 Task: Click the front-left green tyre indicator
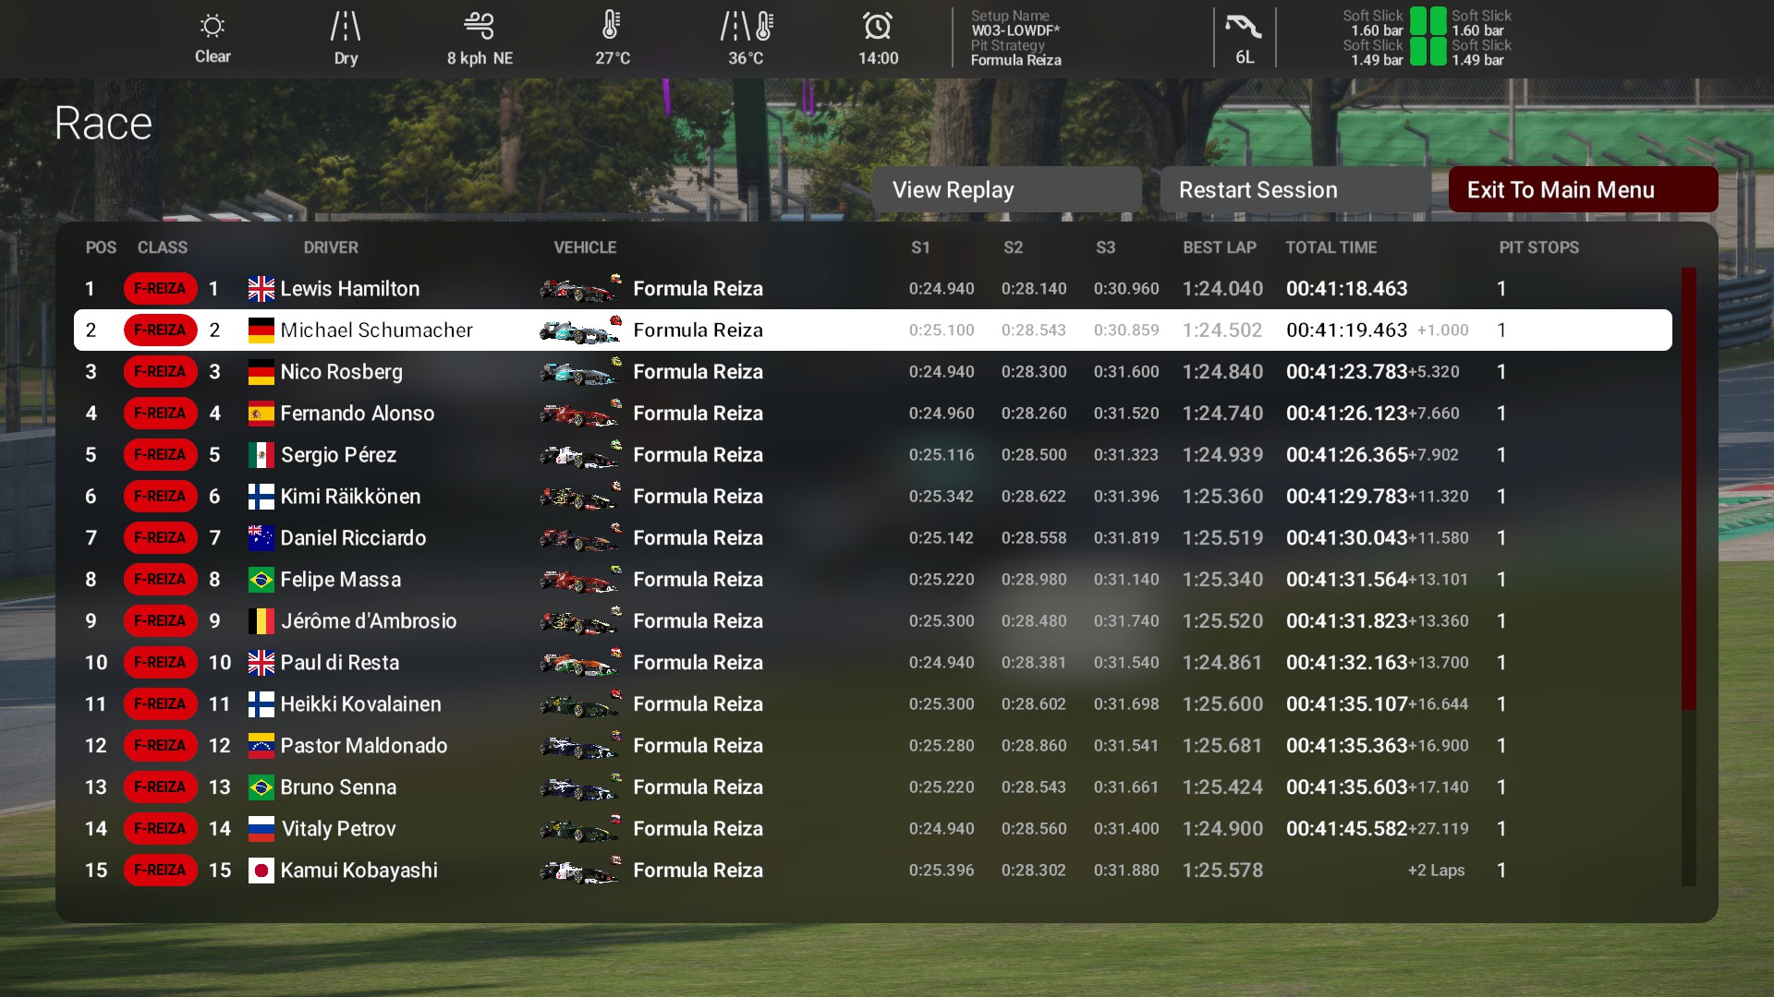click(x=1418, y=20)
